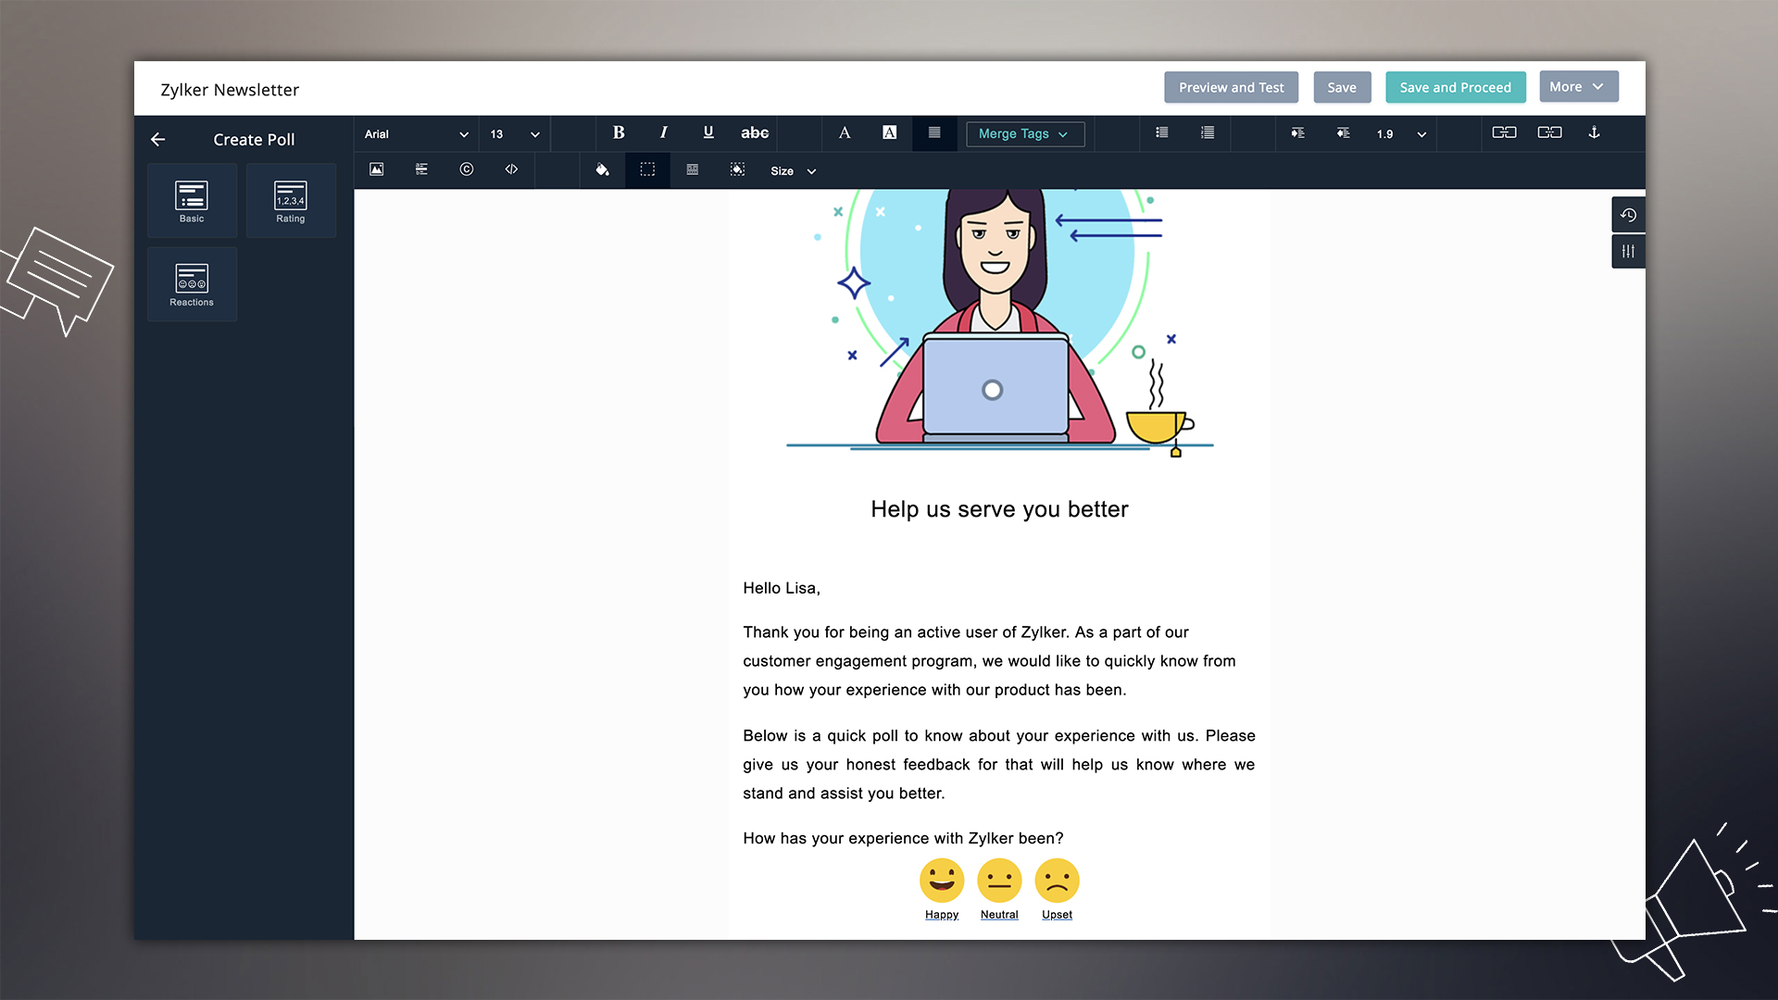Click the Unordered list icon
The width and height of the screenshot is (1778, 1000).
(x=1162, y=131)
